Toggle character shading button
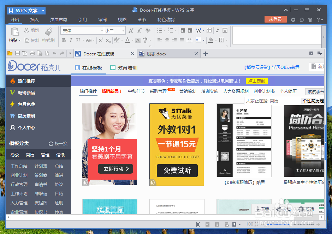The image size is (332, 234). tap(138, 40)
